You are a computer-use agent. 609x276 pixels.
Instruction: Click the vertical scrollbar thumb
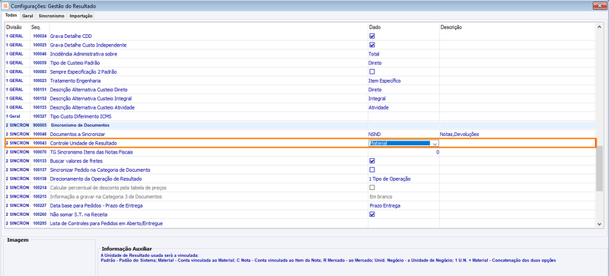point(599,168)
